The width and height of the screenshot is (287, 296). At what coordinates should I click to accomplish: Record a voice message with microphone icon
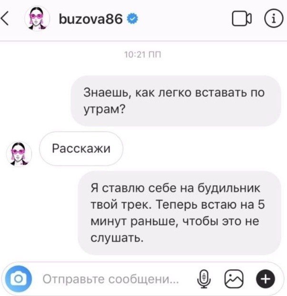point(204,279)
